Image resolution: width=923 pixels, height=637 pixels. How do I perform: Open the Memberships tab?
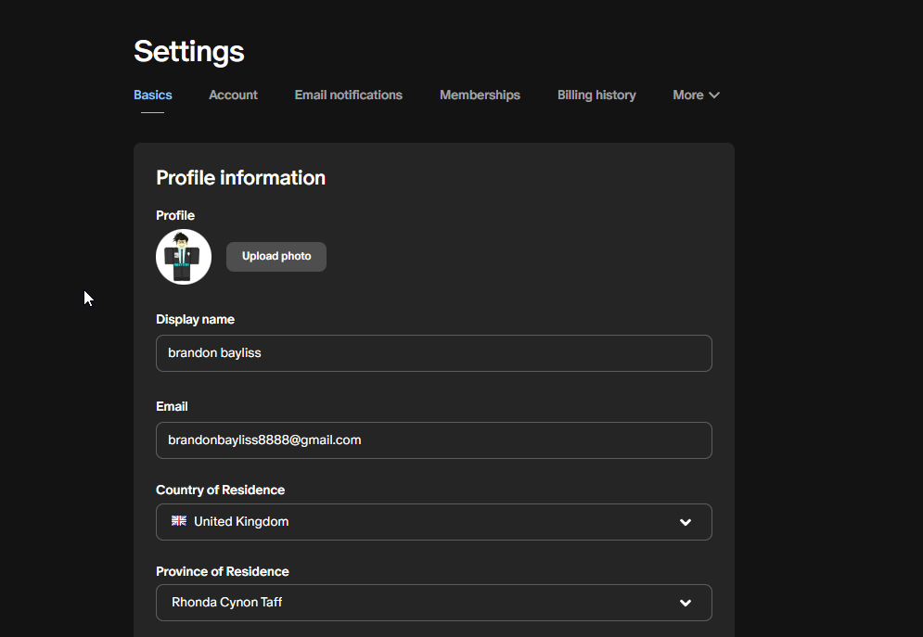(480, 96)
